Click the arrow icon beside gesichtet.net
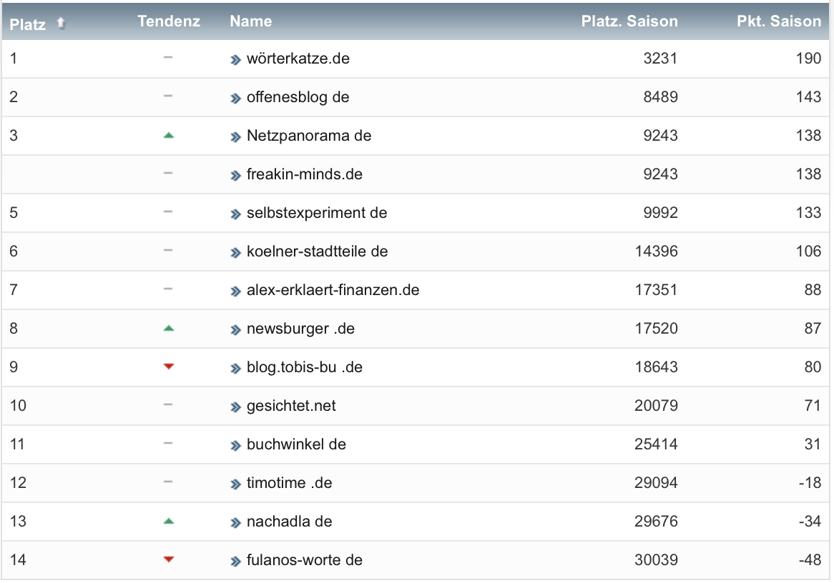 [235, 407]
